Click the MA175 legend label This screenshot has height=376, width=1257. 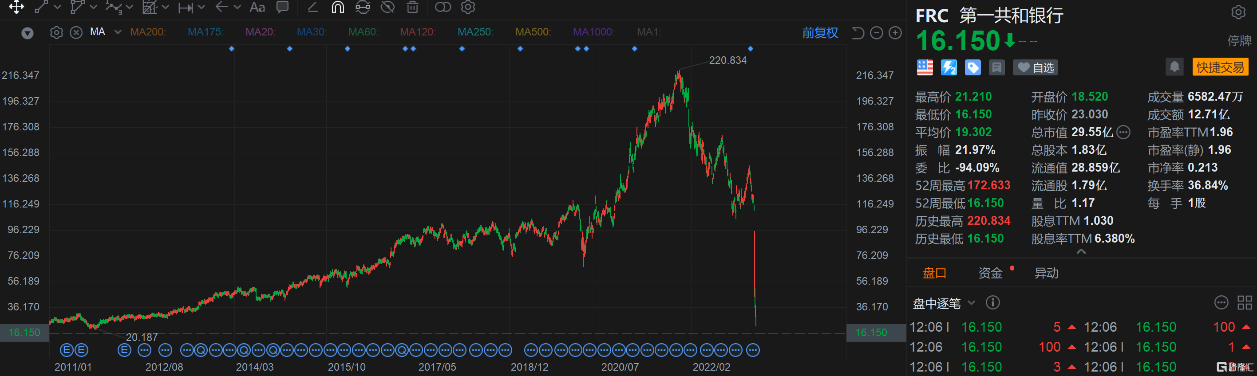pyautogui.click(x=206, y=32)
